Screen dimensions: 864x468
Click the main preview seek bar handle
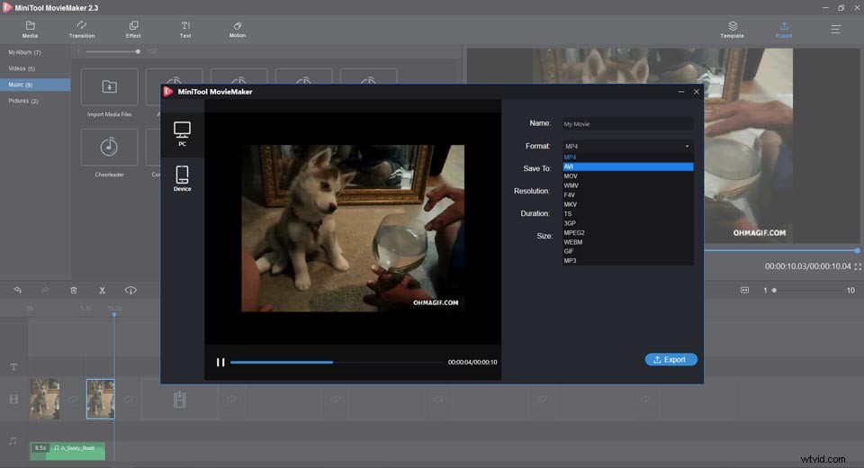click(858, 251)
